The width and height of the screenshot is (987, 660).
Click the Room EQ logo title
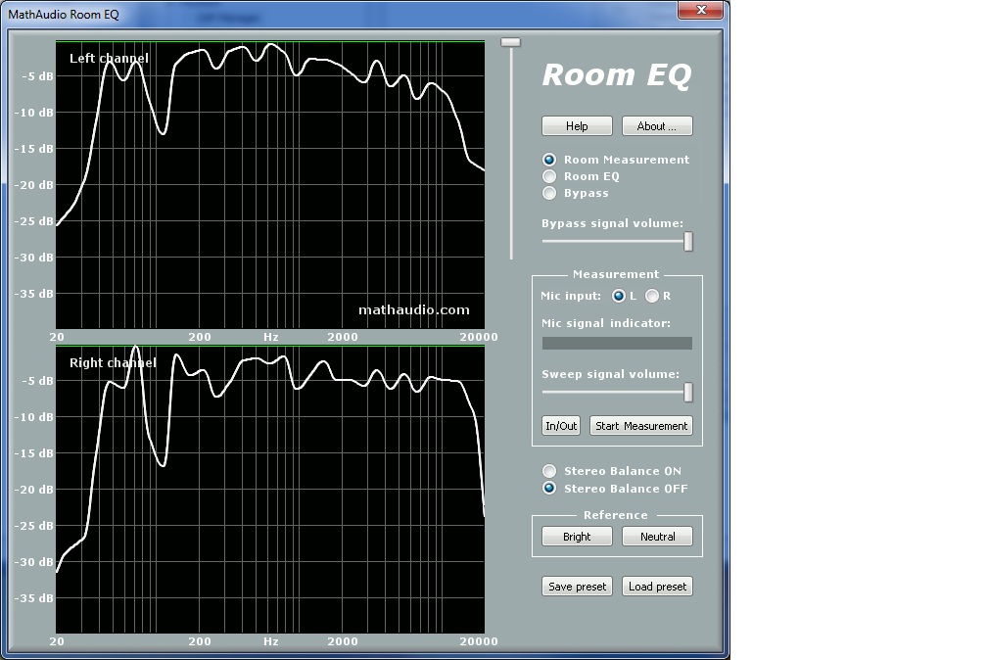[616, 75]
